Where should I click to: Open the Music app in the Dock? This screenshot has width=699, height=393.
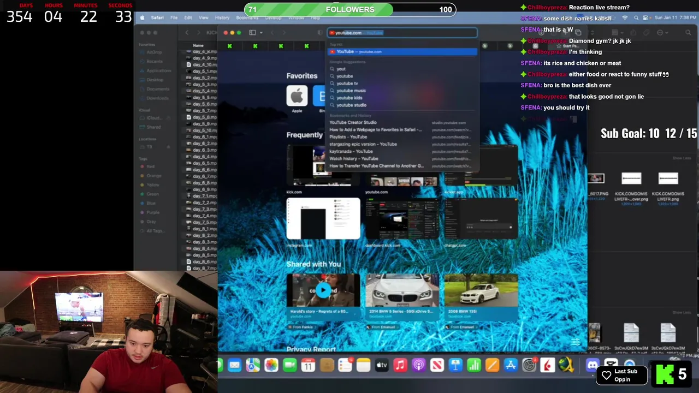[400, 365]
